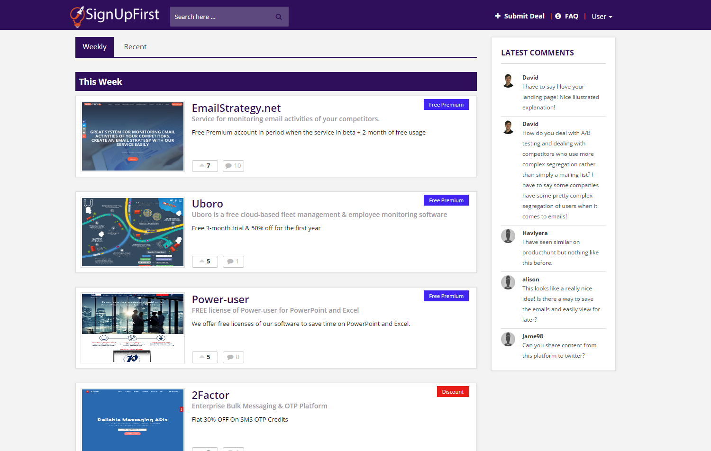Open the Uboro deal title
The image size is (711, 451).
pos(207,204)
